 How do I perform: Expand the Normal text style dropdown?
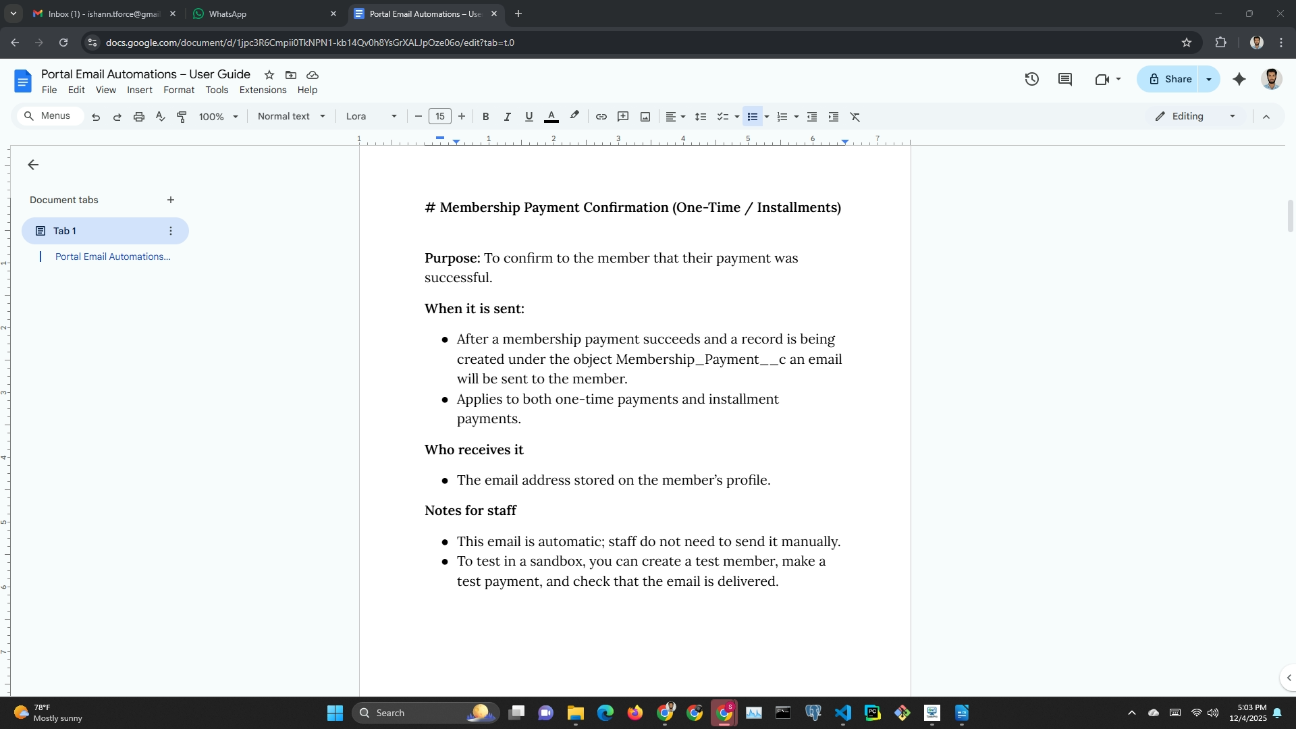pos(291,116)
